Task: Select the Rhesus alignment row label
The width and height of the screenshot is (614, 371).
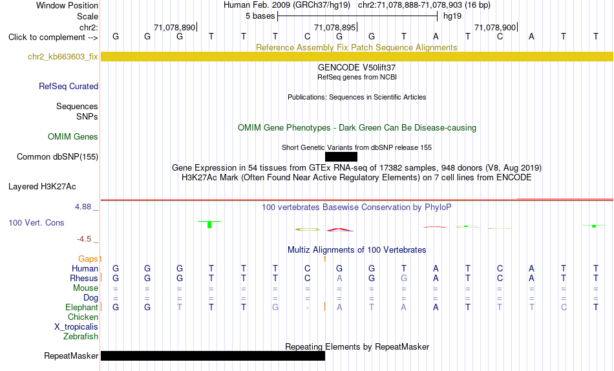Action: (x=84, y=278)
